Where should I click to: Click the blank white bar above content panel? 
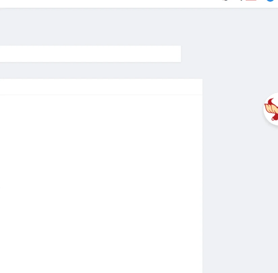[x=90, y=54]
